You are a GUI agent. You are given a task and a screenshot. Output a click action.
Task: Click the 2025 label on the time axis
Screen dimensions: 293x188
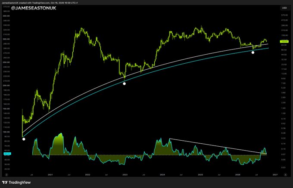(x=200, y=175)
